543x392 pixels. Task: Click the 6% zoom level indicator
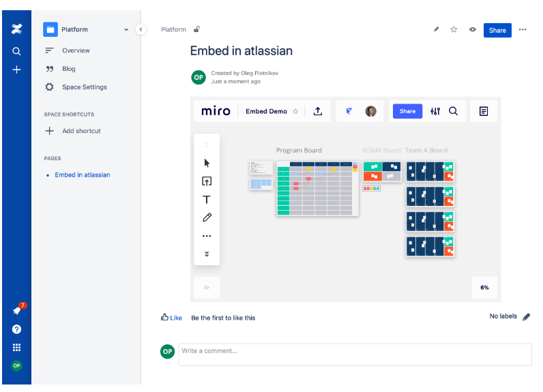484,288
